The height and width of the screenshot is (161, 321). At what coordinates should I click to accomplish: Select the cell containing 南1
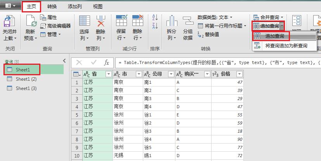click(159, 82)
